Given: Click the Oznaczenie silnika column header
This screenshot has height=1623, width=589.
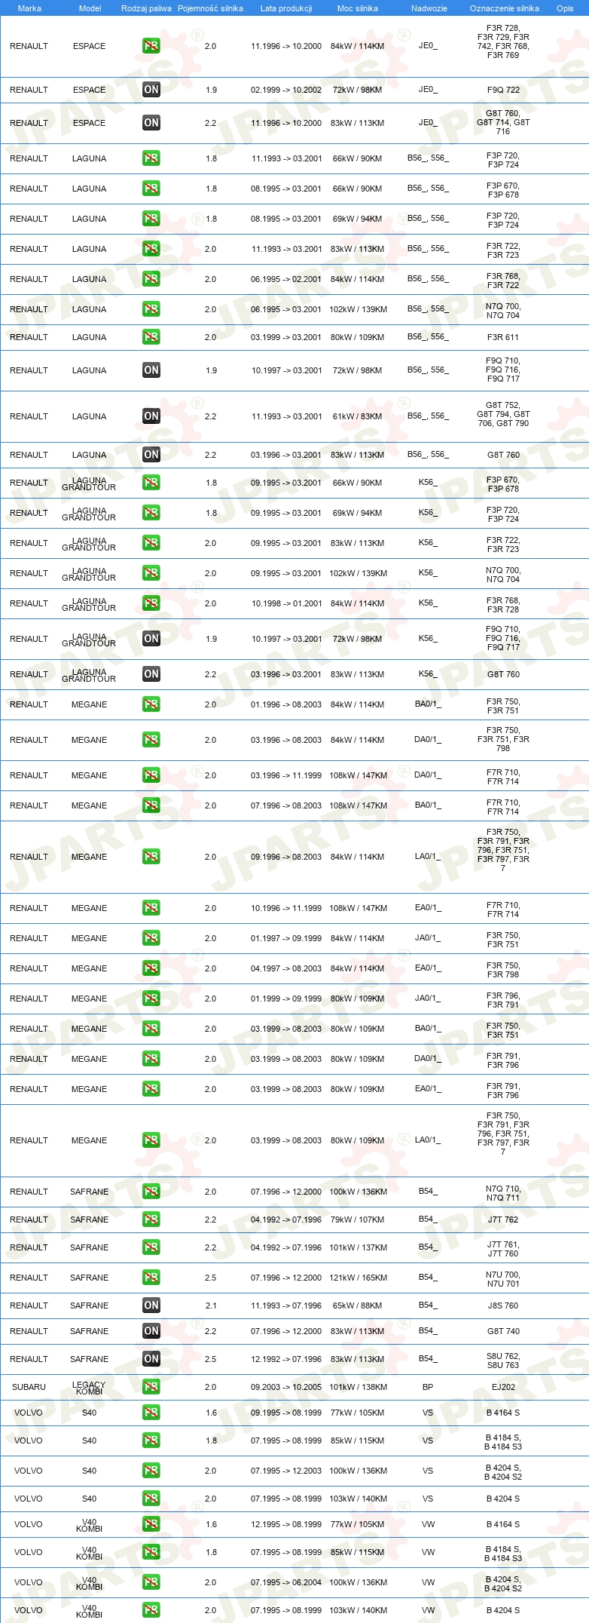Looking at the screenshot, I should [504, 8].
